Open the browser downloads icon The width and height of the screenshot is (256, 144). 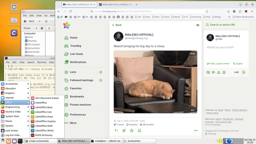click(228, 11)
